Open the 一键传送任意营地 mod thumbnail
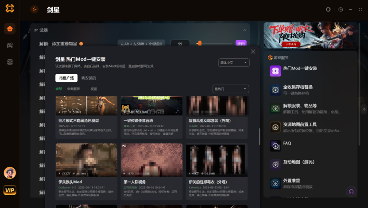This screenshot has height=208, width=368. point(151,106)
